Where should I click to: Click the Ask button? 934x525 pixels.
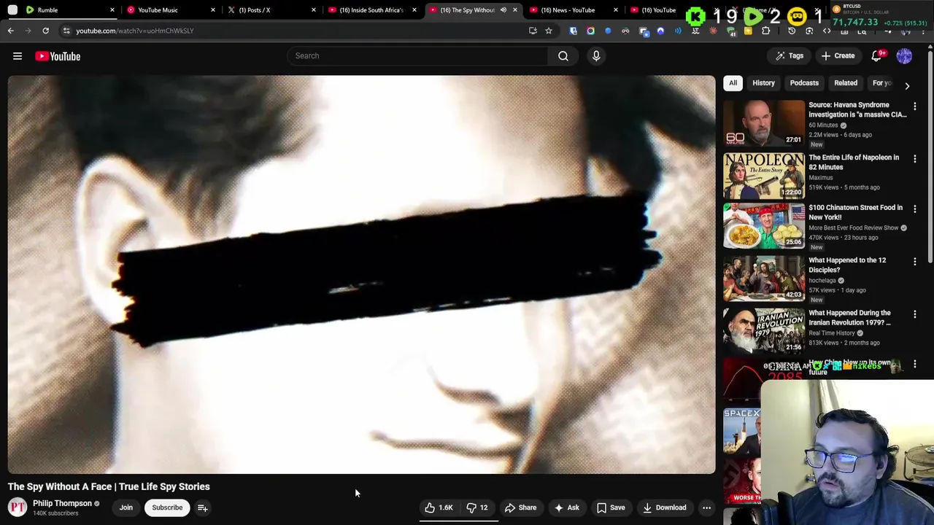coord(566,507)
